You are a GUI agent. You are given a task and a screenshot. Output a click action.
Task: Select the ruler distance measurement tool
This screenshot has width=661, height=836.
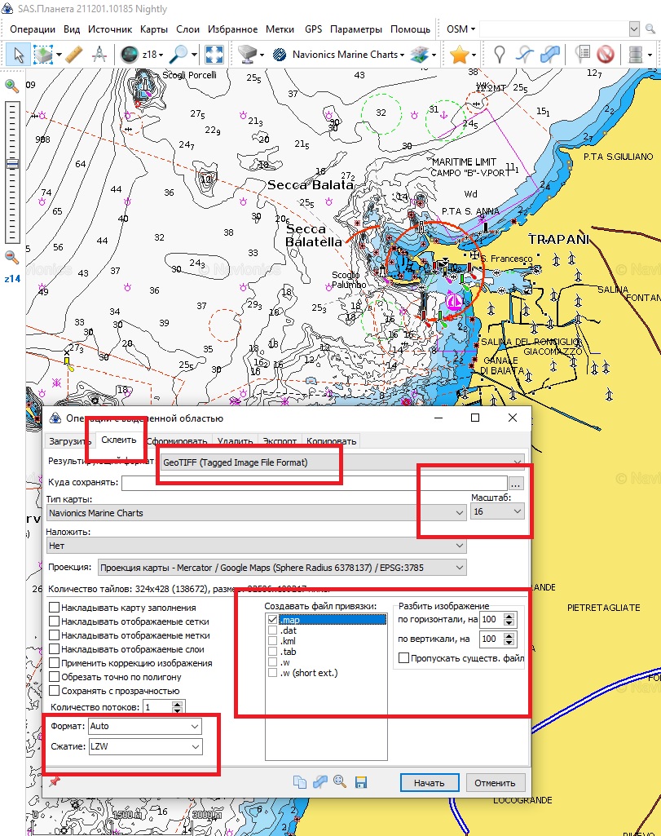[x=73, y=55]
